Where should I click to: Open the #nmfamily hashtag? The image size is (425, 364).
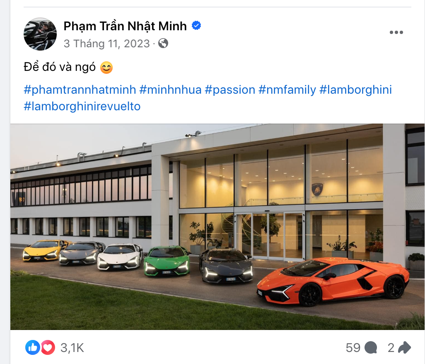tap(287, 90)
